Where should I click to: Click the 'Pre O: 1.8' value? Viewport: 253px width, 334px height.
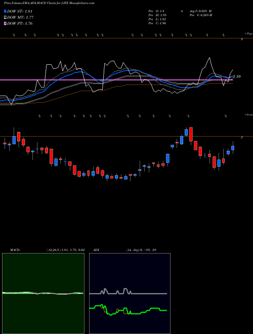156,11
